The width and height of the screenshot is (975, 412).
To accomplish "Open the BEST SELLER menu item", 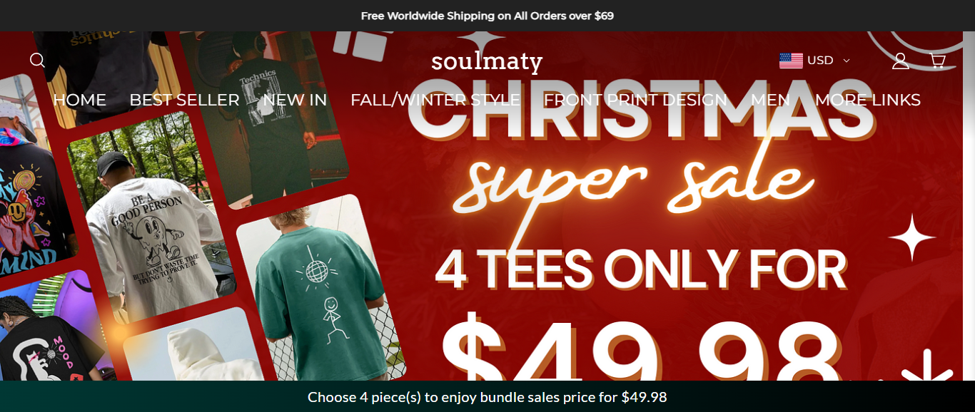I will click(x=184, y=100).
